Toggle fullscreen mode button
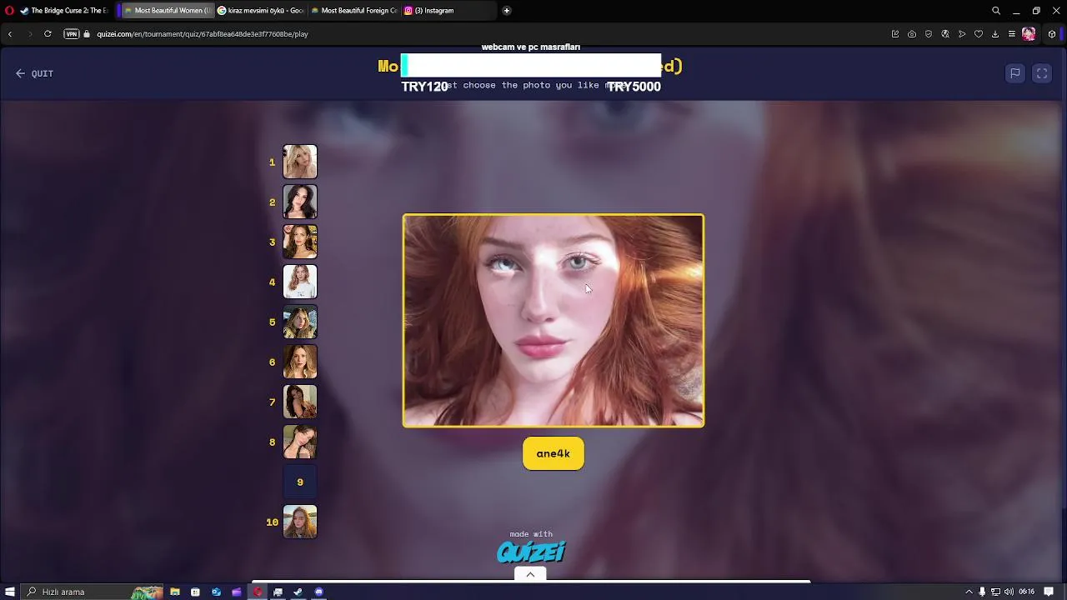Image resolution: width=1067 pixels, height=600 pixels. (x=1042, y=73)
